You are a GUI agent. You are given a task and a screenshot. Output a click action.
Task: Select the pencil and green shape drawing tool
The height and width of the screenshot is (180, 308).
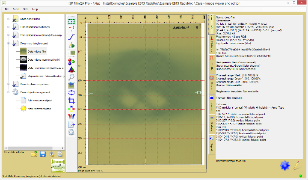71,45
